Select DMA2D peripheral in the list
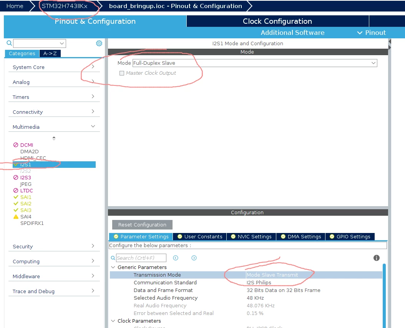The height and width of the screenshot is (328, 405). [x=30, y=151]
